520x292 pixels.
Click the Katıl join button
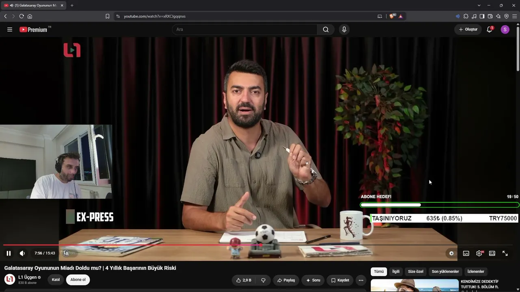coord(56,280)
